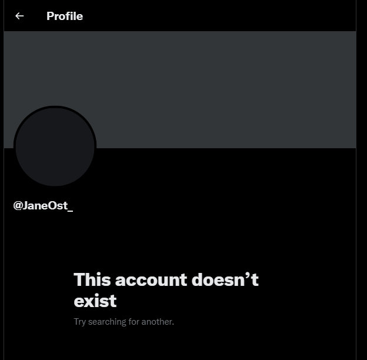Select the @JaneOst_ handle text
Viewport: 367px width, 360px height.
point(43,206)
